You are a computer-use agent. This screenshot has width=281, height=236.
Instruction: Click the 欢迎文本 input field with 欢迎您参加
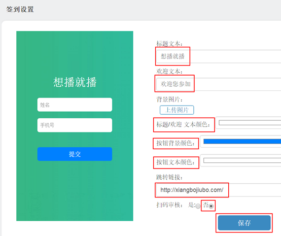tap(219, 84)
